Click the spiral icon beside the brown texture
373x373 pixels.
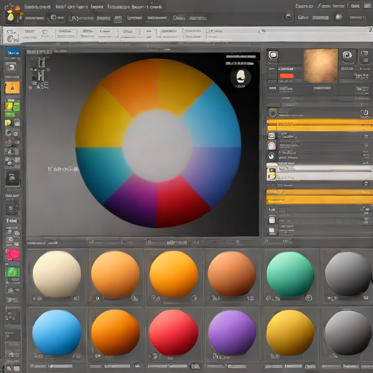[348, 56]
